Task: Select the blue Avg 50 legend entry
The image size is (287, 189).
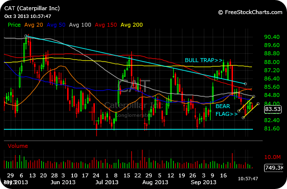Action: 56,25
